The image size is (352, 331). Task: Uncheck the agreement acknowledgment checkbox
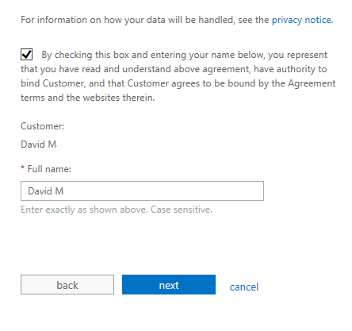click(26, 55)
